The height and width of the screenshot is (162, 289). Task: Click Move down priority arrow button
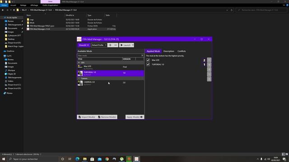click(x=209, y=69)
